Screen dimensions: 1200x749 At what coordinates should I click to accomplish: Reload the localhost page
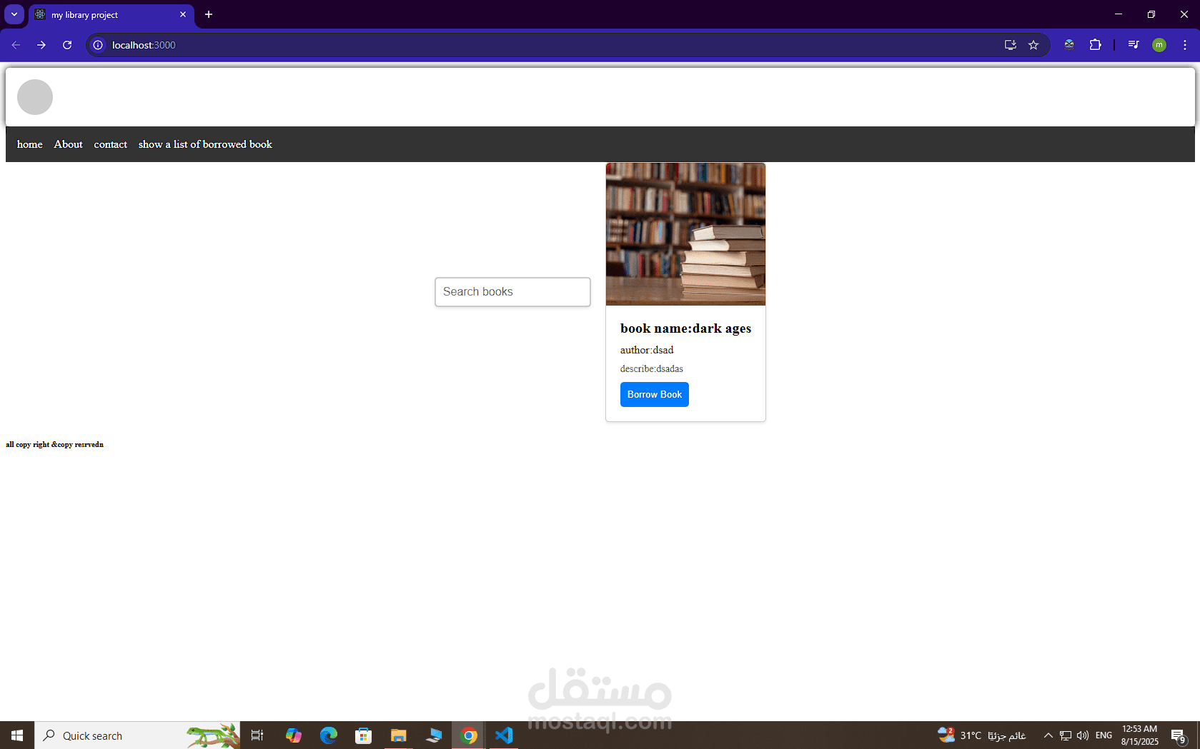tap(67, 45)
